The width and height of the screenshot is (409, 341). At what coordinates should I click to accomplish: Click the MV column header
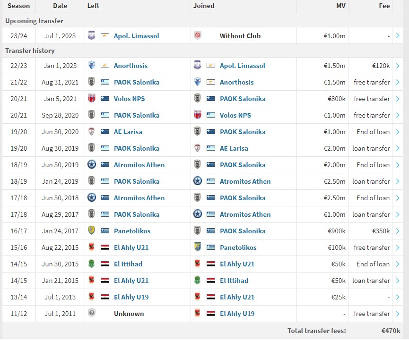click(340, 6)
